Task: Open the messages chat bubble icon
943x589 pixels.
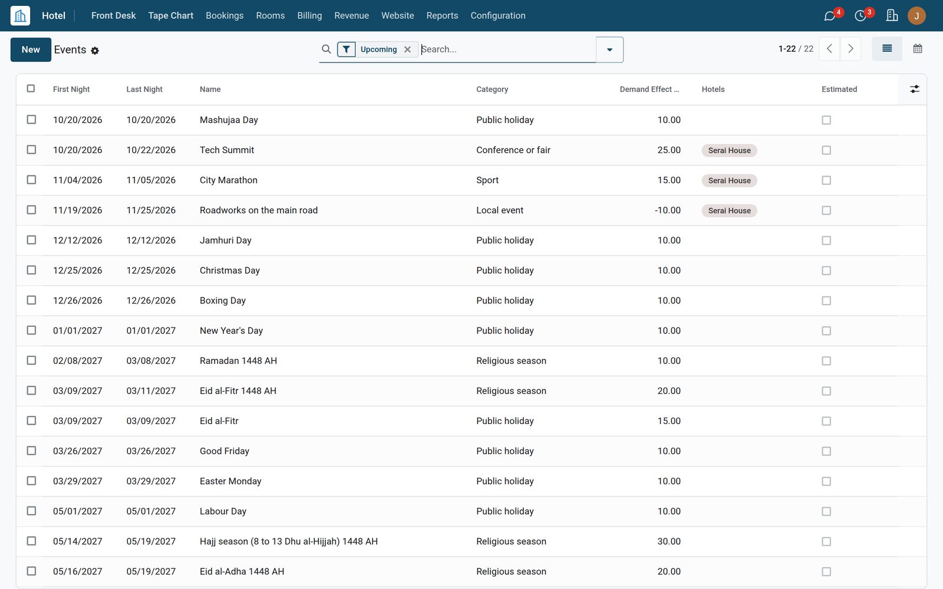Action: tap(829, 16)
